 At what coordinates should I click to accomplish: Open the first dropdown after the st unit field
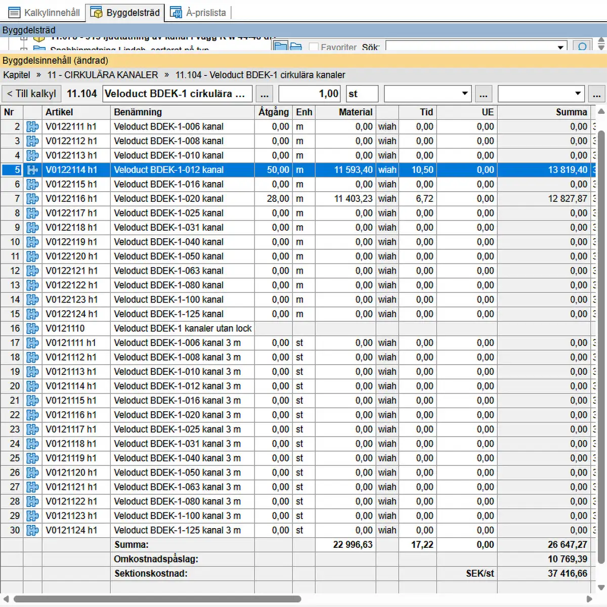464,94
